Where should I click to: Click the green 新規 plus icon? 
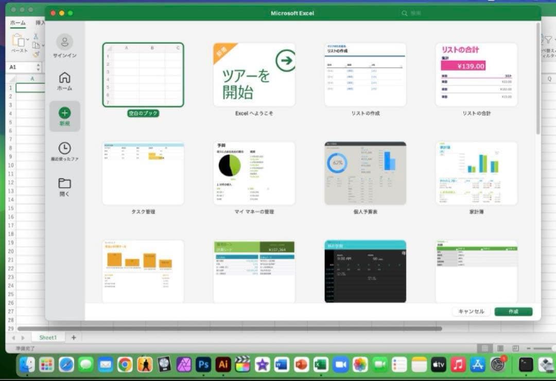(65, 113)
